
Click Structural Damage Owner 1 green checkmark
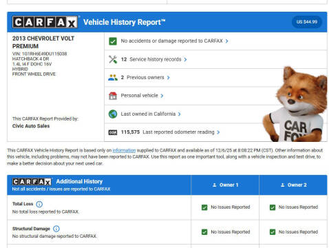pyautogui.click(x=204, y=232)
